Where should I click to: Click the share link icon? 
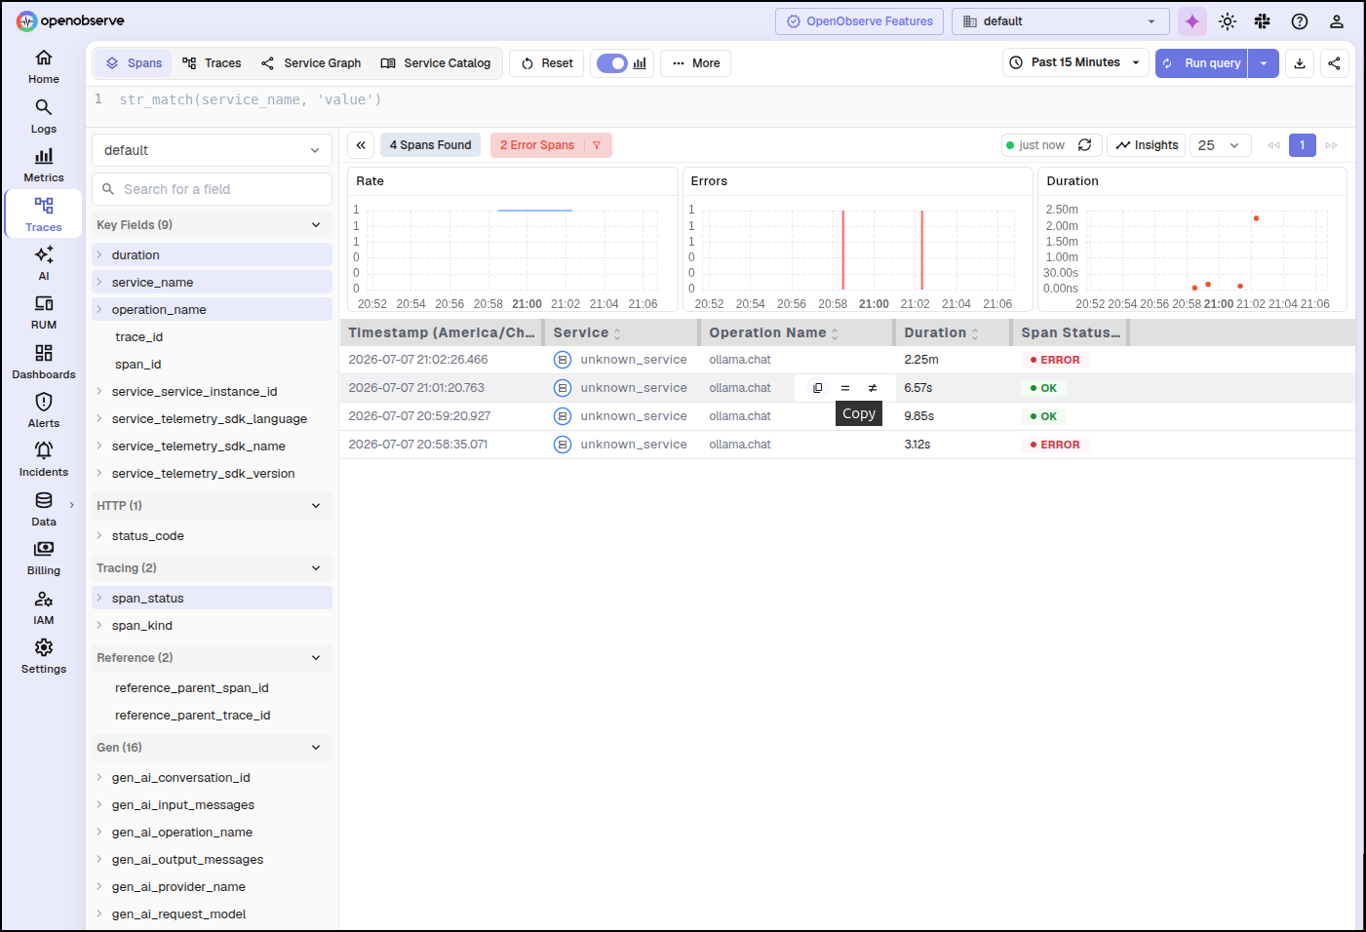[x=1335, y=63]
